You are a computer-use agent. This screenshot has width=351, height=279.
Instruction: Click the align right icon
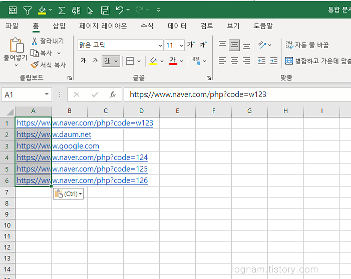246,61
